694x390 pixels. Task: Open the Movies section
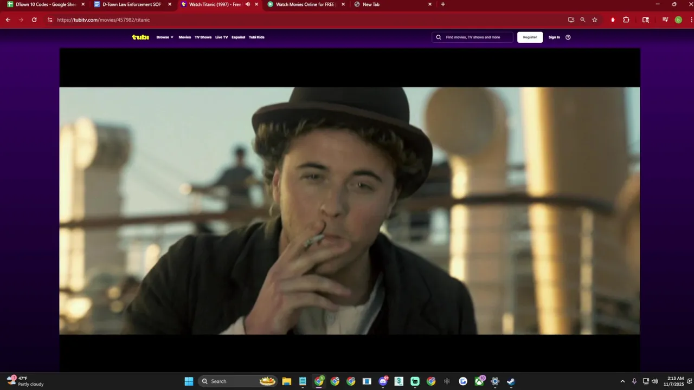[x=185, y=37]
